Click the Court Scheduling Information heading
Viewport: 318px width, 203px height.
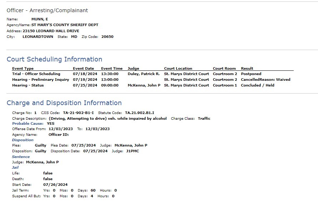click(54, 59)
